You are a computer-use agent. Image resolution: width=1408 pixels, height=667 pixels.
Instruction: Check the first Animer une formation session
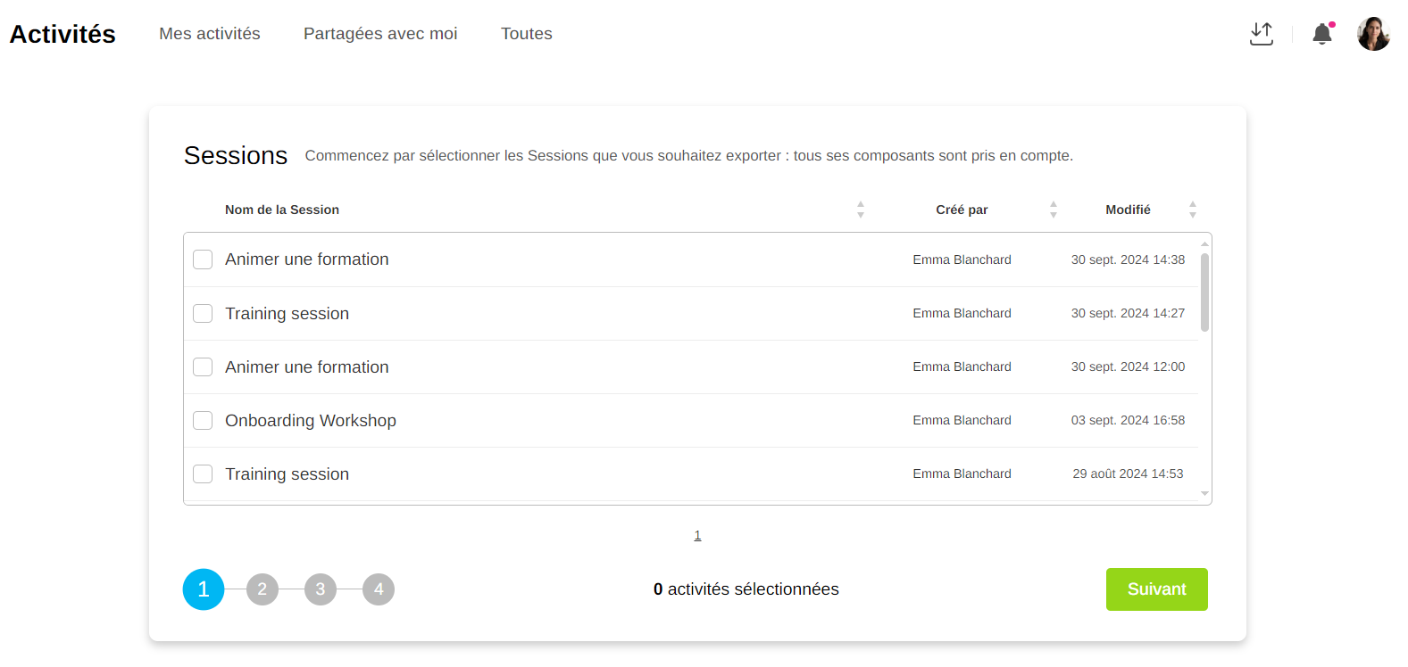203,259
